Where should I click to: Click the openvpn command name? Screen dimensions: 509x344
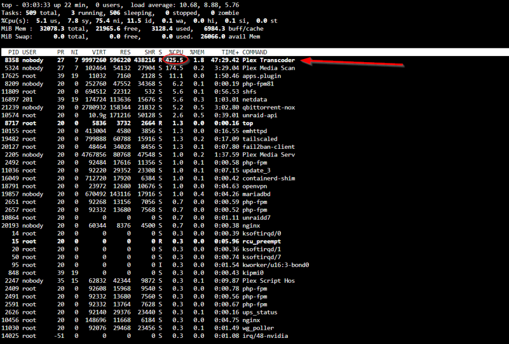(254, 186)
